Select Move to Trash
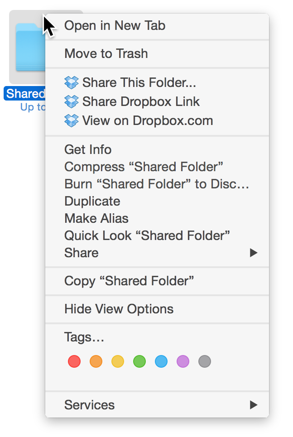 (106, 53)
